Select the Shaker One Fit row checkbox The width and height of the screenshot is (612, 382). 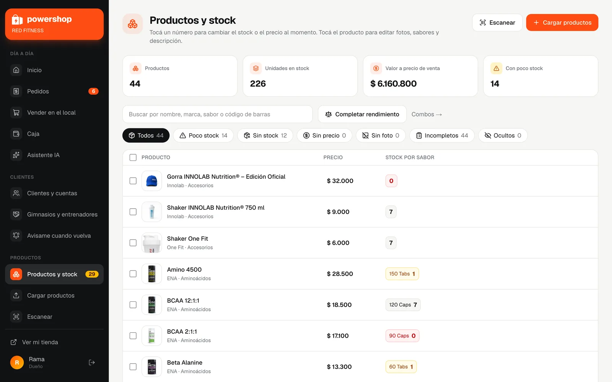[133, 243]
